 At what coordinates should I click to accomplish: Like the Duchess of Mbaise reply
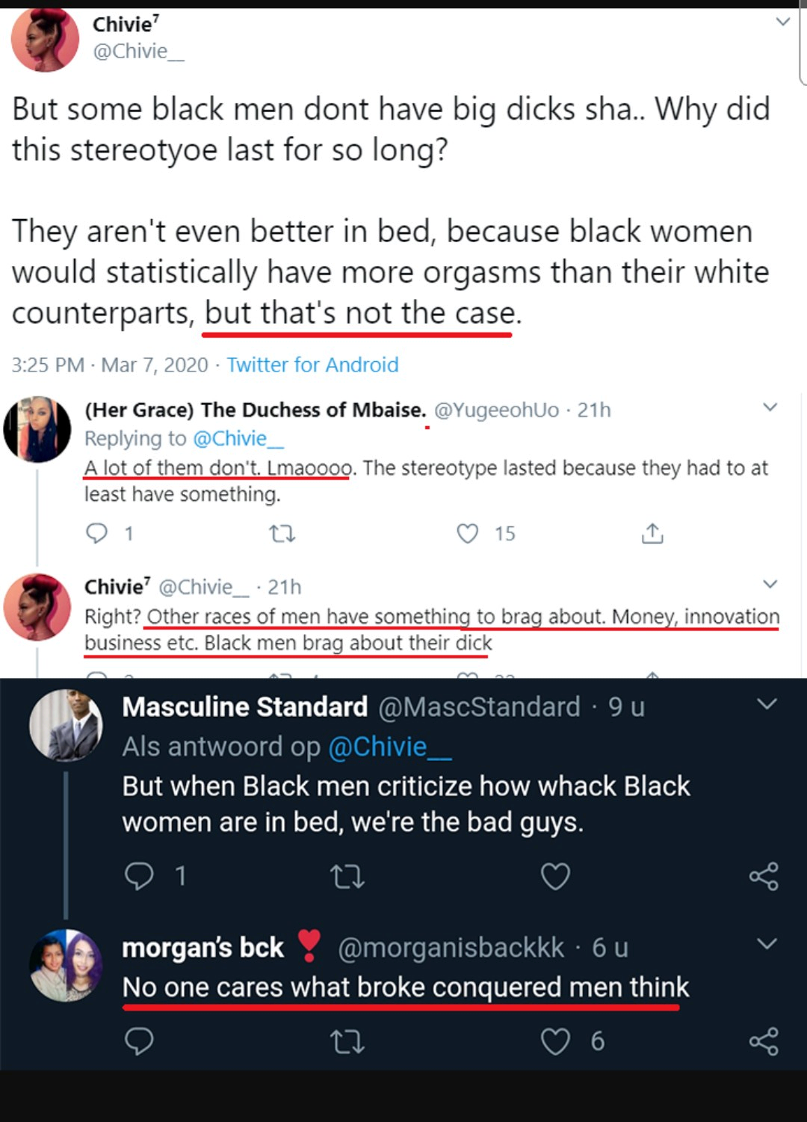point(468,533)
